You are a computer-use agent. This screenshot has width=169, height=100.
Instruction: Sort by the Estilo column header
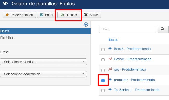113,40
